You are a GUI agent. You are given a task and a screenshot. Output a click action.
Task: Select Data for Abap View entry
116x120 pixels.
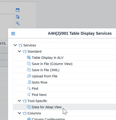tap(47, 107)
